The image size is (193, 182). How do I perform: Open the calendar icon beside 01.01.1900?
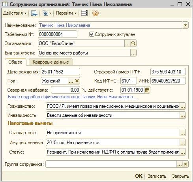point(147,90)
